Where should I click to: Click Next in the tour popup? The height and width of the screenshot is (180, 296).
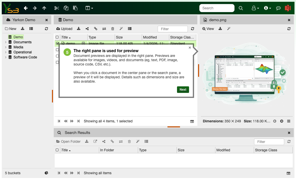183,89
